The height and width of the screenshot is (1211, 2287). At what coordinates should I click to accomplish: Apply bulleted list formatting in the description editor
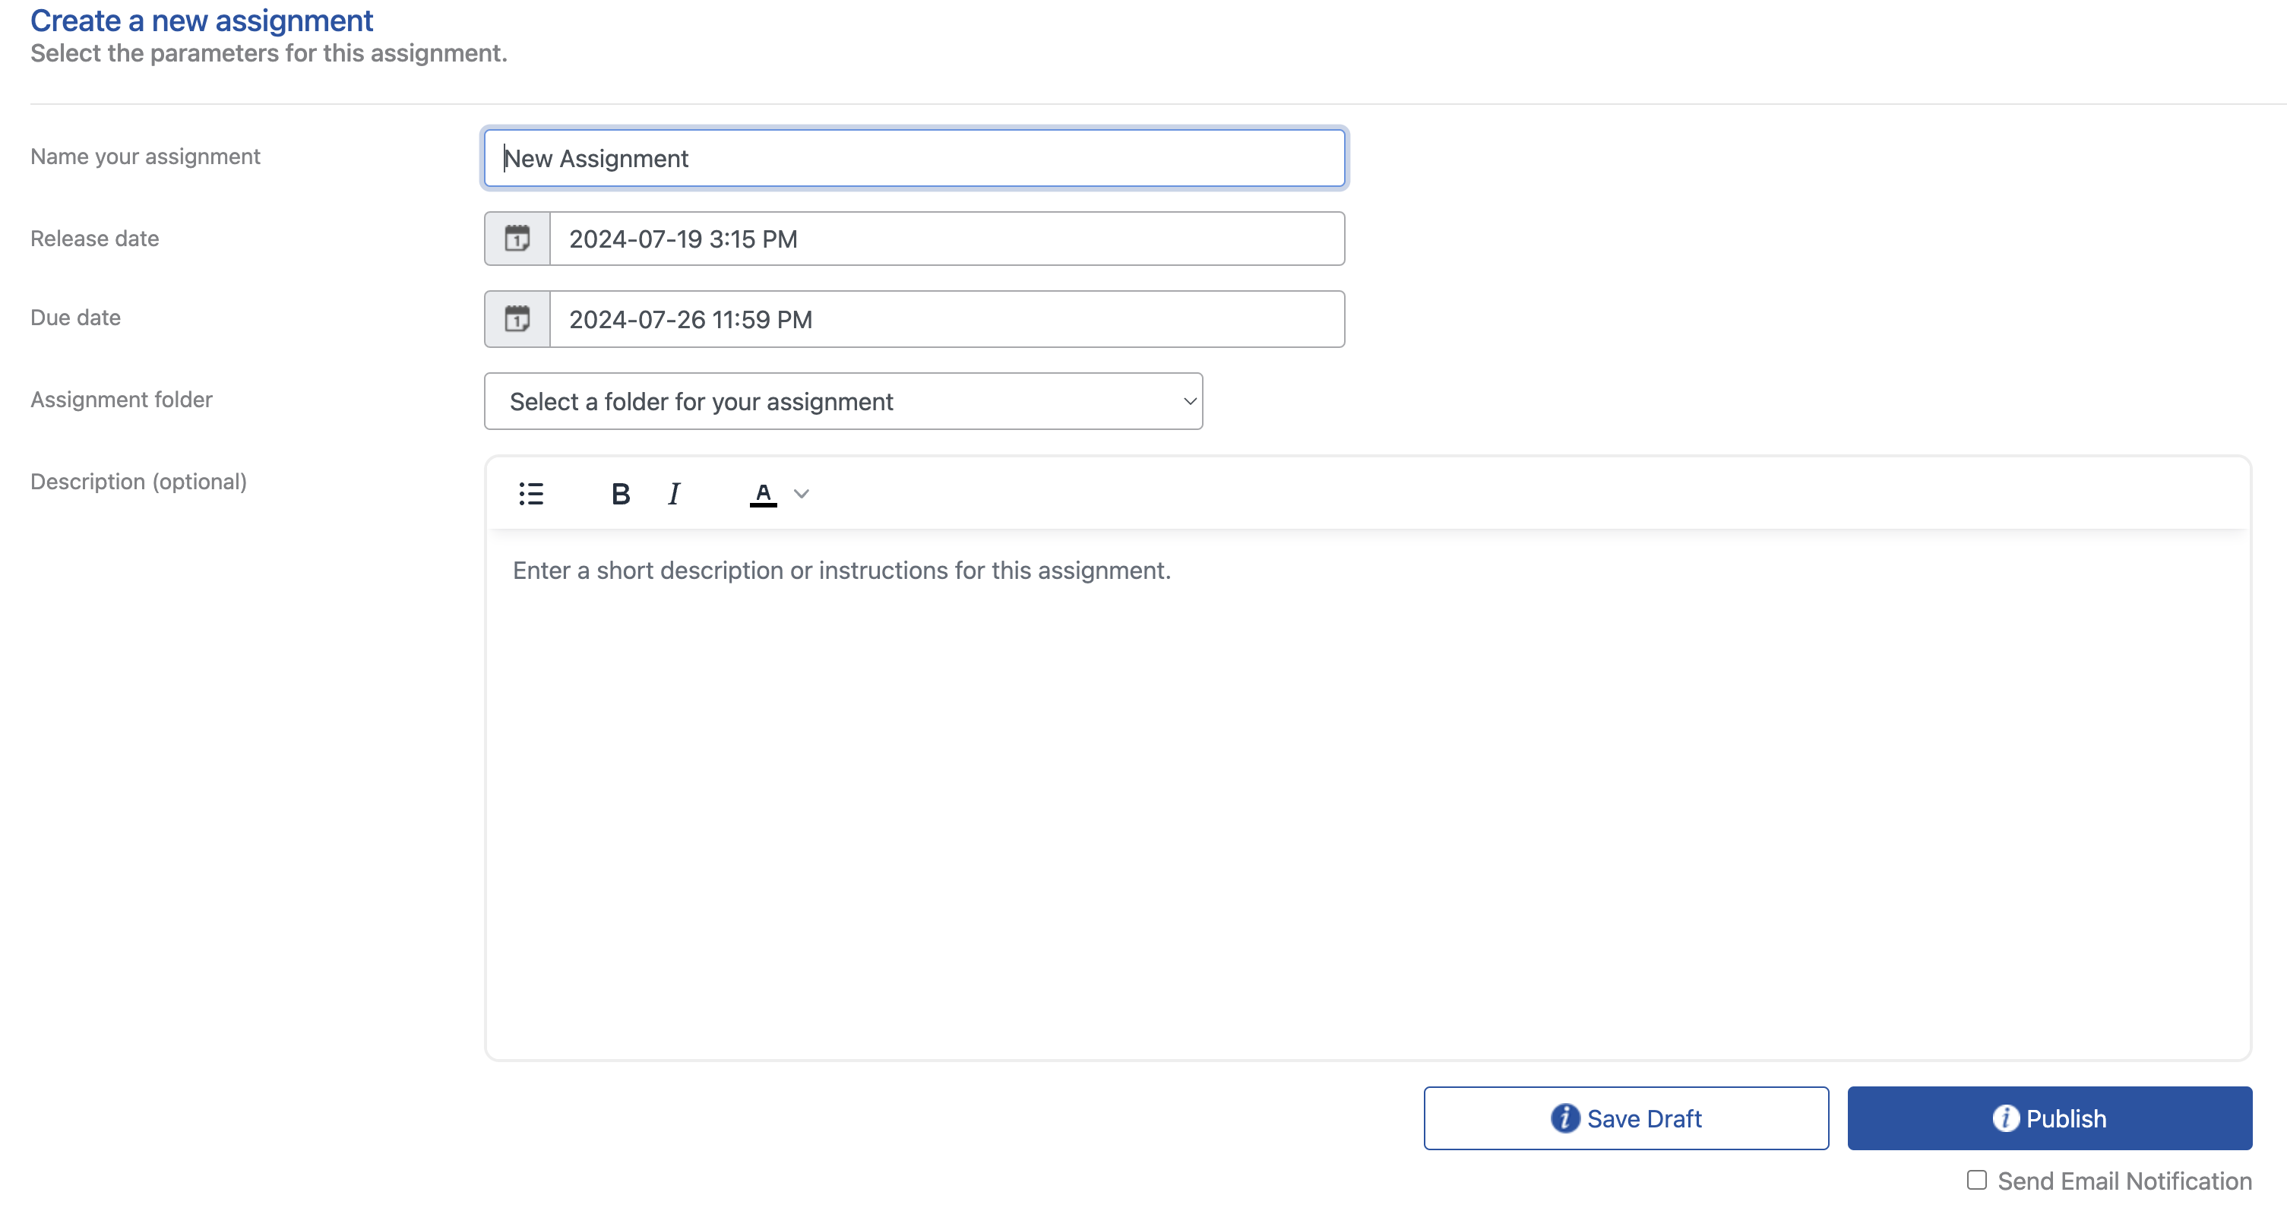[x=530, y=494]
